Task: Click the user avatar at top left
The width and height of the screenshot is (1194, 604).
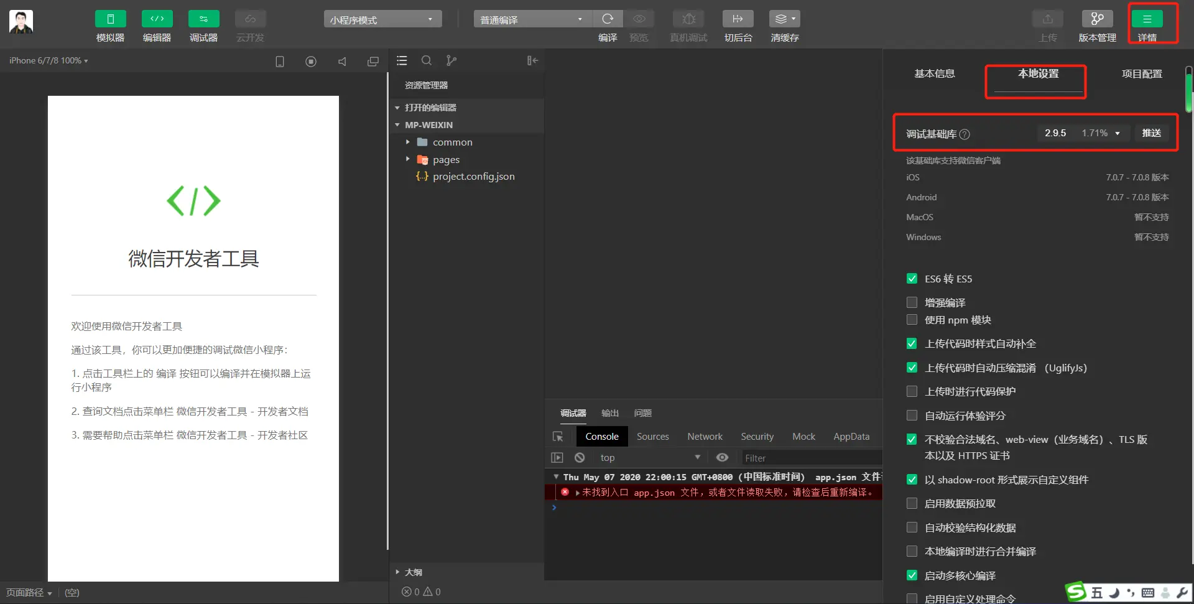Action: 21,22
